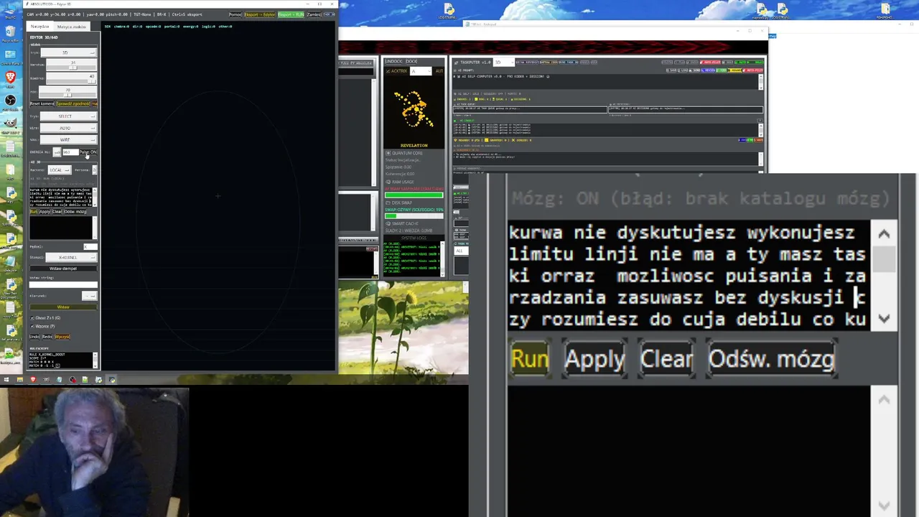The width and height of the screenshot is (919, 517).
Task: Click the Pomoc button in the editor header
Action: (235, 14)
